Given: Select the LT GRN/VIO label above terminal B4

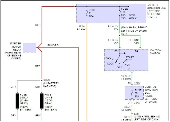Looking at the screenshot, I should (x=134, y=41).
